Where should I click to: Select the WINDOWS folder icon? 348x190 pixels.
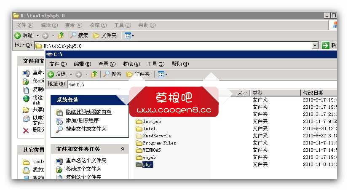tap(139, 150)
